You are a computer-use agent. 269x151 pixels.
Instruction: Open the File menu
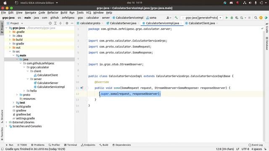(3, 13)
